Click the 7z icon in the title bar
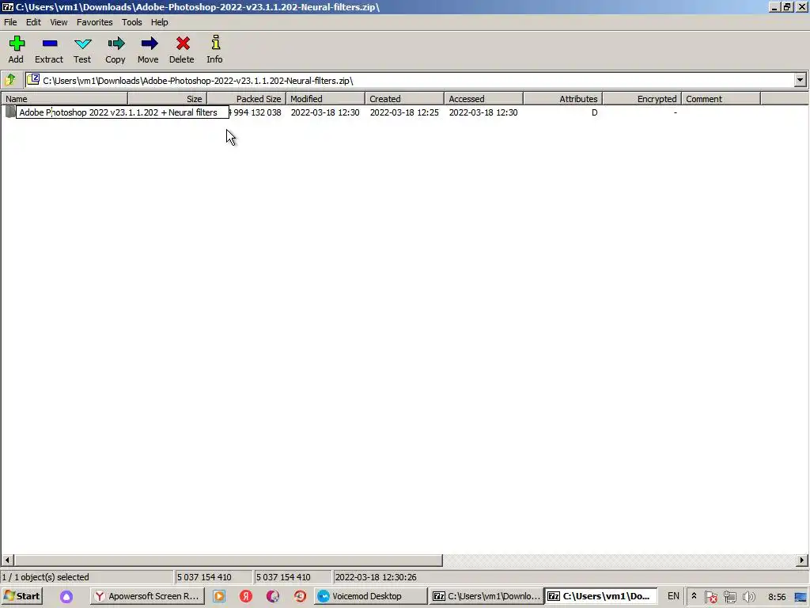The image size is (810, 608). tap(7, 7)
